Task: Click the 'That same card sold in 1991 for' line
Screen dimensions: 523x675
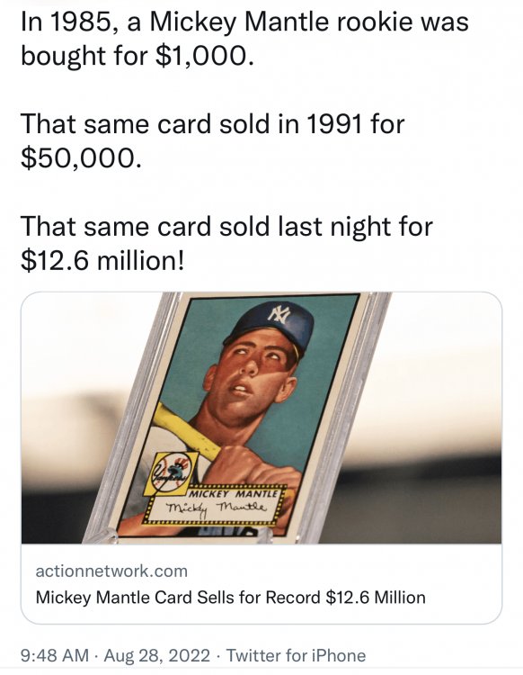Action: [x=213, y=123]
